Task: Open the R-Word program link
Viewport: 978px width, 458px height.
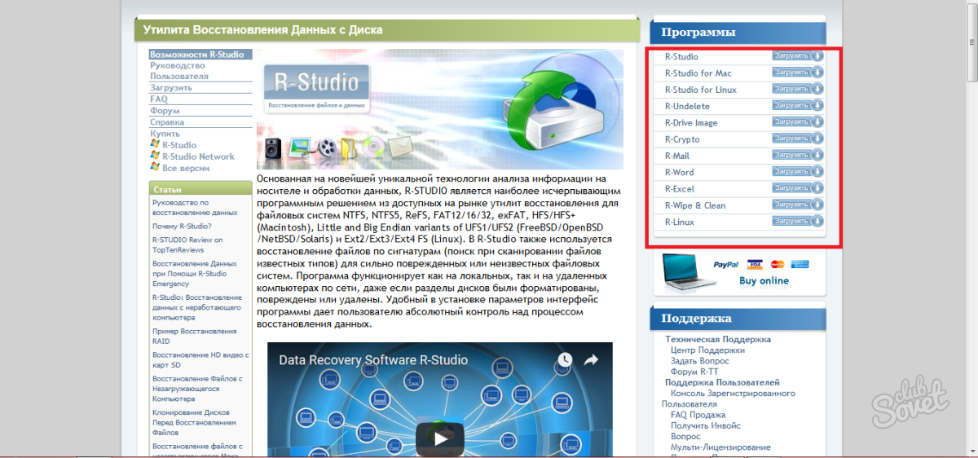Action: [x=680, y=172]
